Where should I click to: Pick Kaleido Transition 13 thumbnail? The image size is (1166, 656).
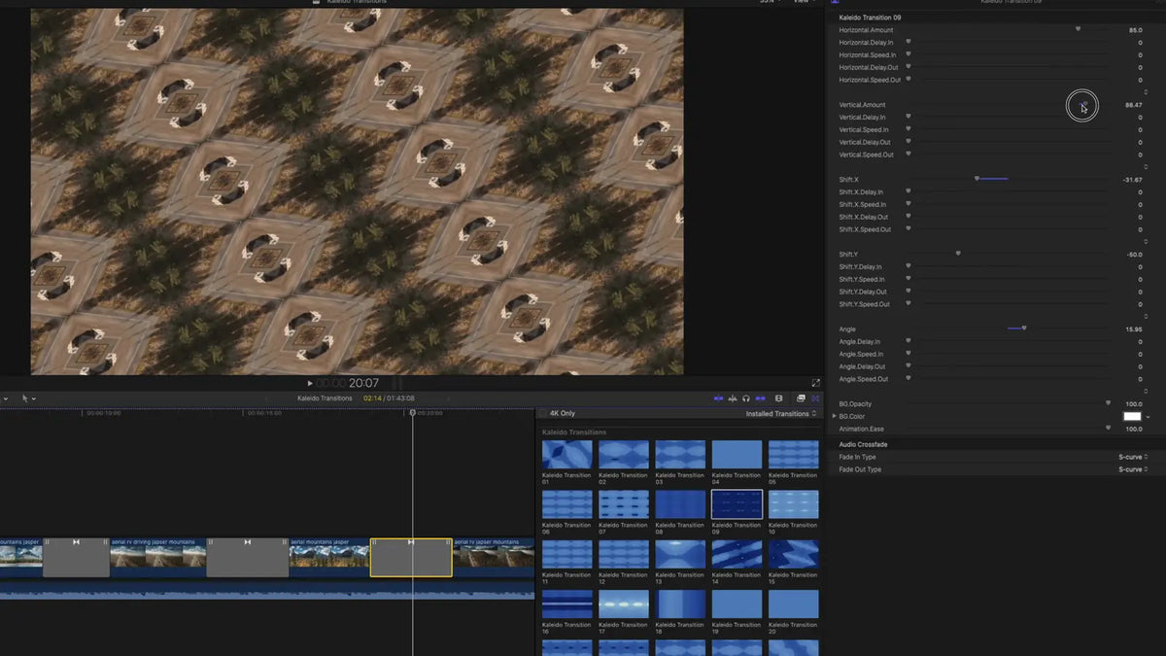[680, 554]
